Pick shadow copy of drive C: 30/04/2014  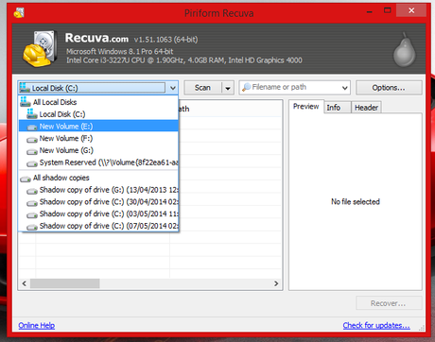98,202
